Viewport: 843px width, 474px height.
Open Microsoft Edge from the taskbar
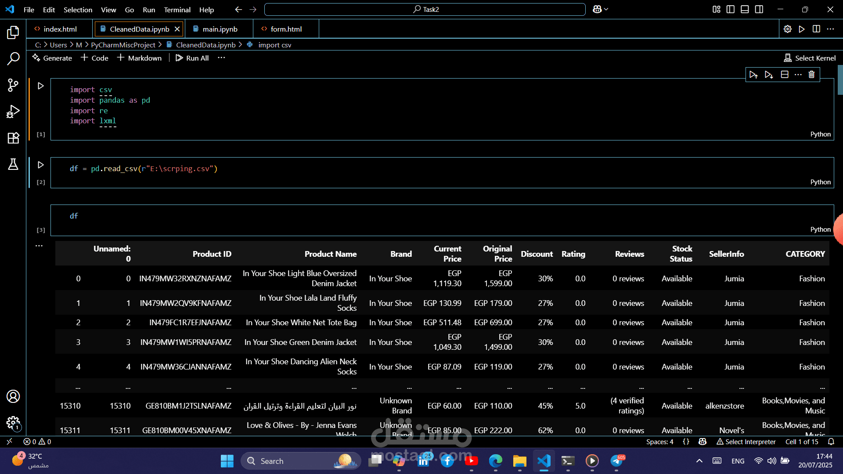(x=496, y=461)
